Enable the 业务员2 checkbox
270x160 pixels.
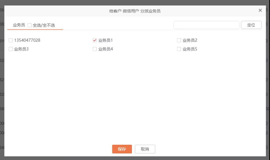(179, 40)
